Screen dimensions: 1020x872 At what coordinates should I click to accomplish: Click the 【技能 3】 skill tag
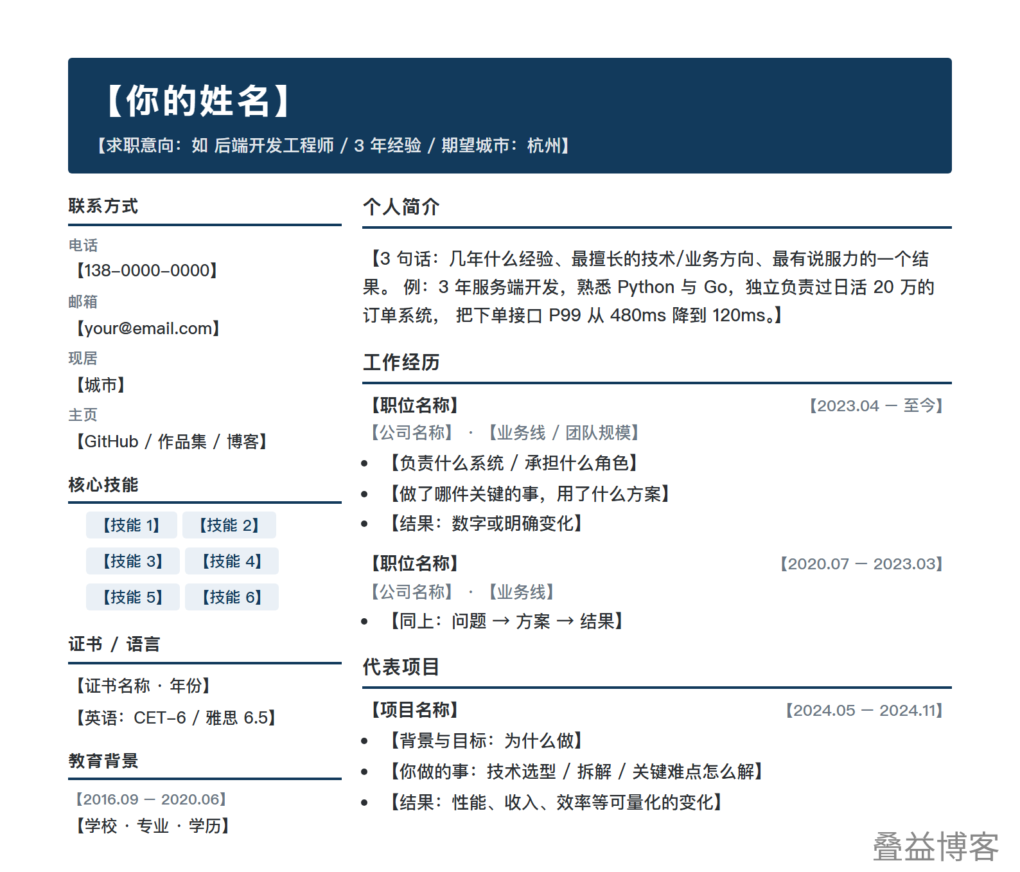point(133,561)
